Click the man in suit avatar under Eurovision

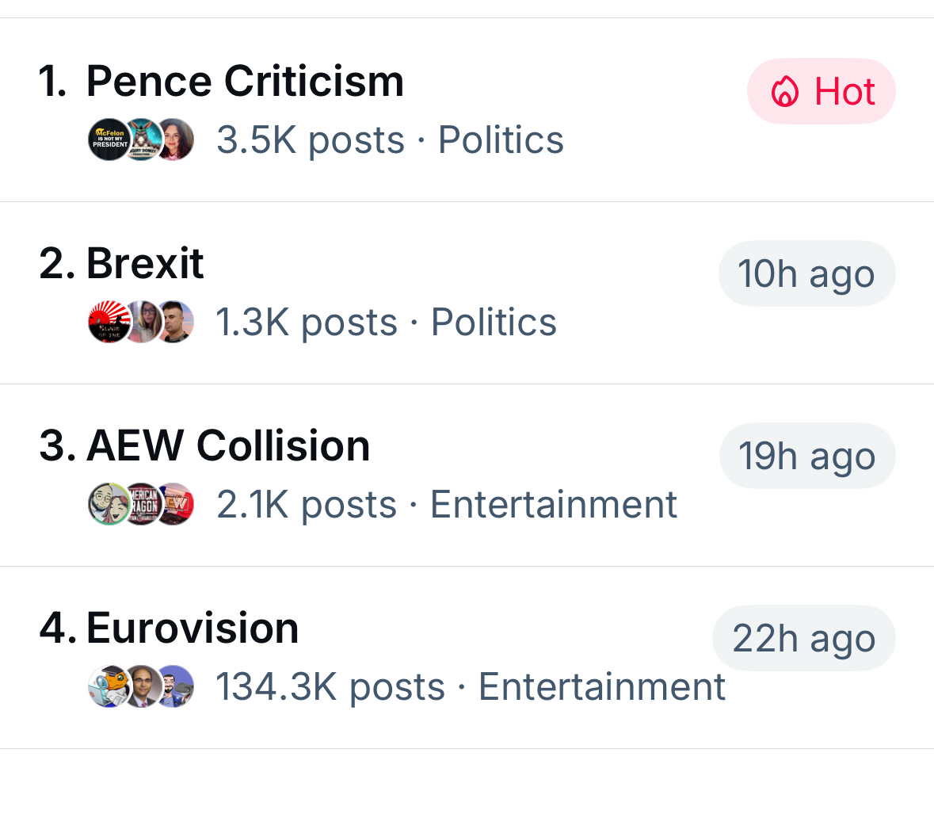point(143,686)
